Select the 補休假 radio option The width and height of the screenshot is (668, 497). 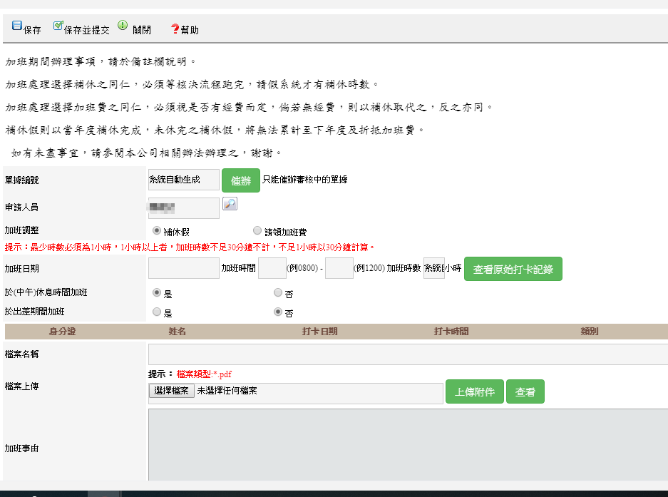point(157,231)
